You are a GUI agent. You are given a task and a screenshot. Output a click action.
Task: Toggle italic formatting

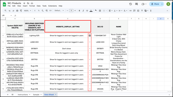(83, 10)
